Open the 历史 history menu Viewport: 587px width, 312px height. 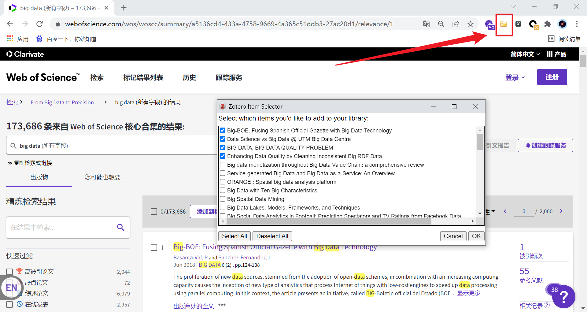point(189,78)
